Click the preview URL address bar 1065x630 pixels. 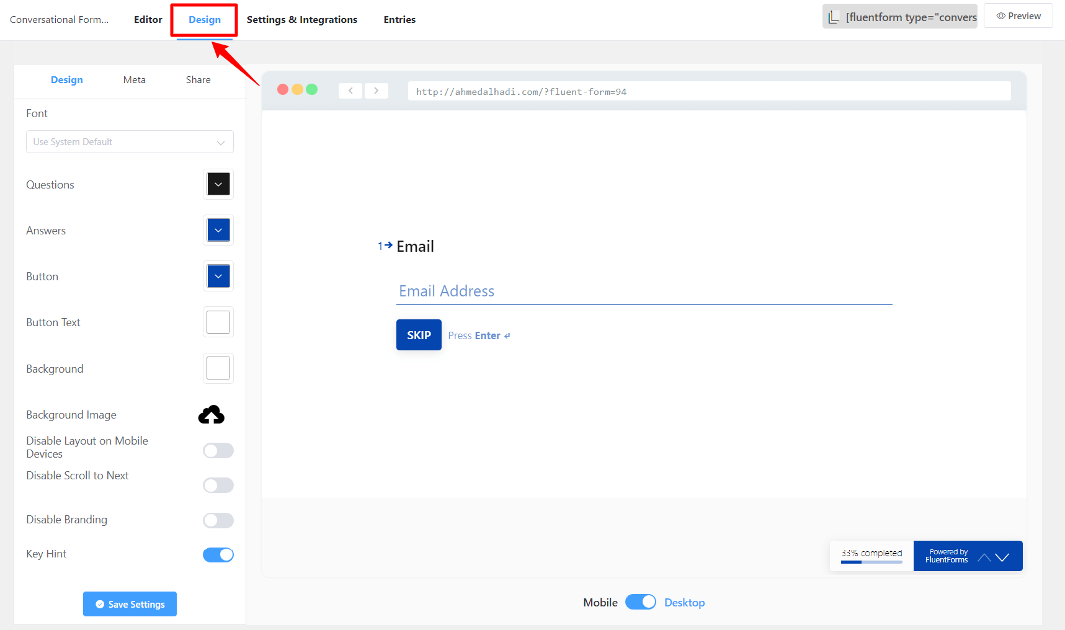click(x=710, y=91)
